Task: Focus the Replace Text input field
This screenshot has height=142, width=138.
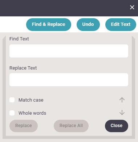Action: pyautogui.click(x=69, y=80)
